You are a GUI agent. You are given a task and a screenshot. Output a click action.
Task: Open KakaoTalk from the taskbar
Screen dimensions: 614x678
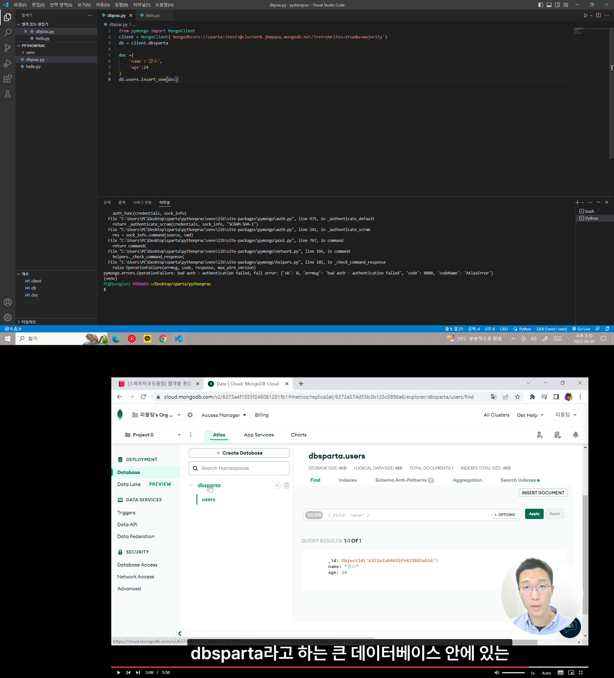pyautogui.click(x=147, y=339)
